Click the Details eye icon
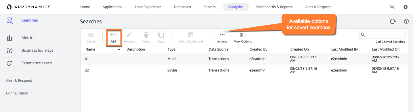413x112 pixels. pos(91,35)
